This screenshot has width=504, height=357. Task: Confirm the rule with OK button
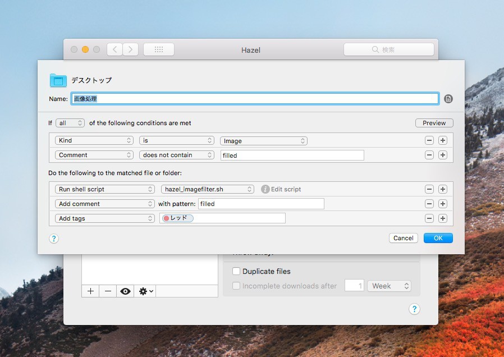click(438, 238)
